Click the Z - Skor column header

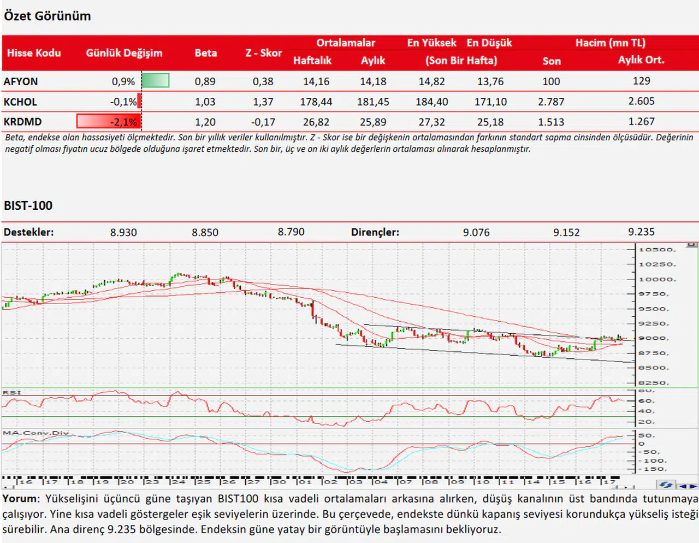[x=263, y=53]
